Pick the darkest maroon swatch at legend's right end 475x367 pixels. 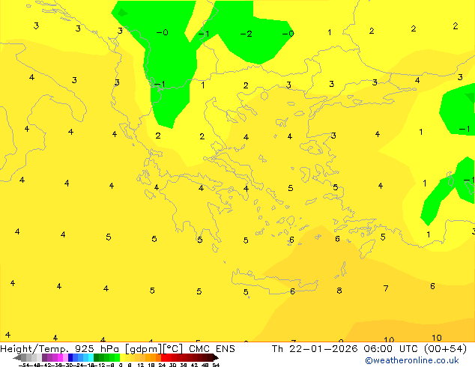tap(215, 357)
